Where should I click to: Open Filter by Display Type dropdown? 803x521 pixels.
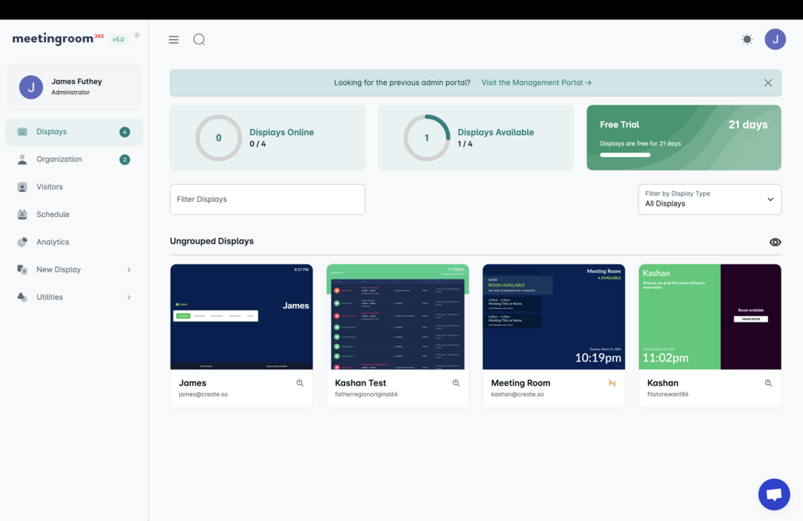click(x=709, y=199)
